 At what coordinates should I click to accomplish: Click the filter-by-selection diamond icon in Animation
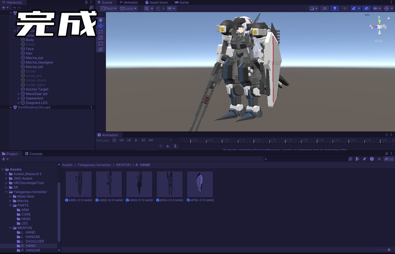pos(161,146)
